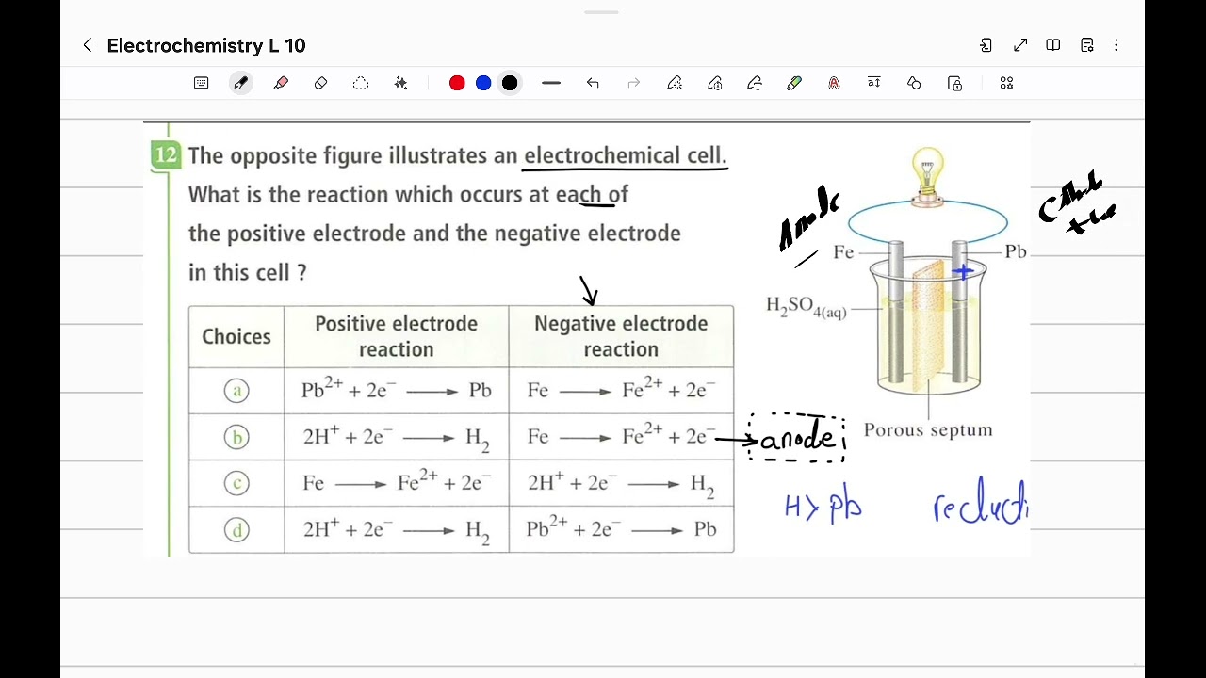Switch to reading mode book icon
Screen dimensions: 1206x678
[x=1053, y=45]
